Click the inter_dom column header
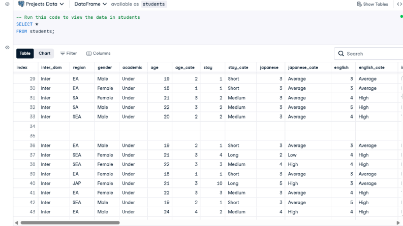 click(54, 67)
